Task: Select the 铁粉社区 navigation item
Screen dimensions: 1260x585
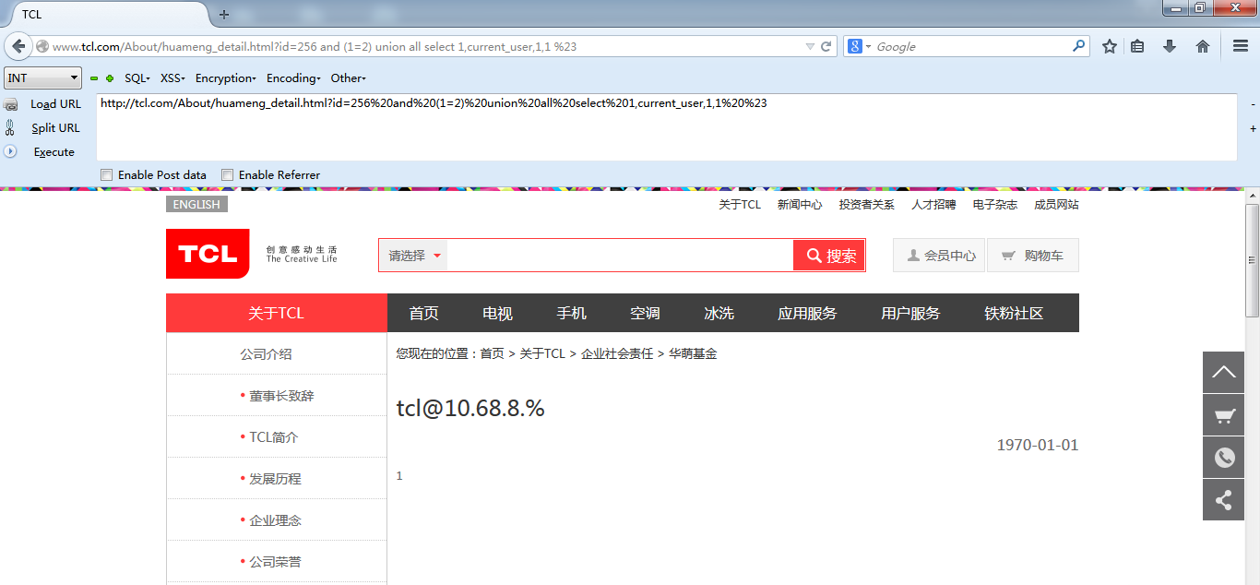Action: click(x=1014, y=313)
